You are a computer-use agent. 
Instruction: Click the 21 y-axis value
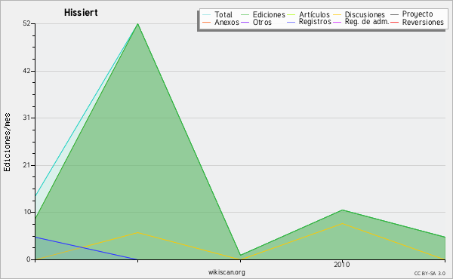click(26, 165)
